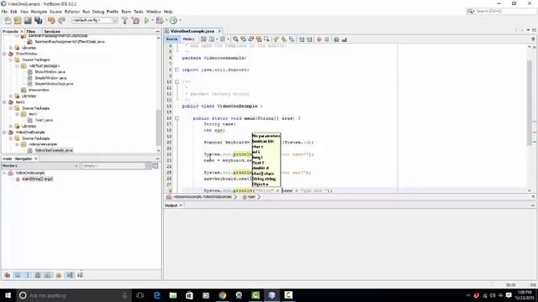The width and height of the screenshot is (538, 302).
Task: Click the Cortana search field 'Ask me anything'
Action: coord(73,295)
